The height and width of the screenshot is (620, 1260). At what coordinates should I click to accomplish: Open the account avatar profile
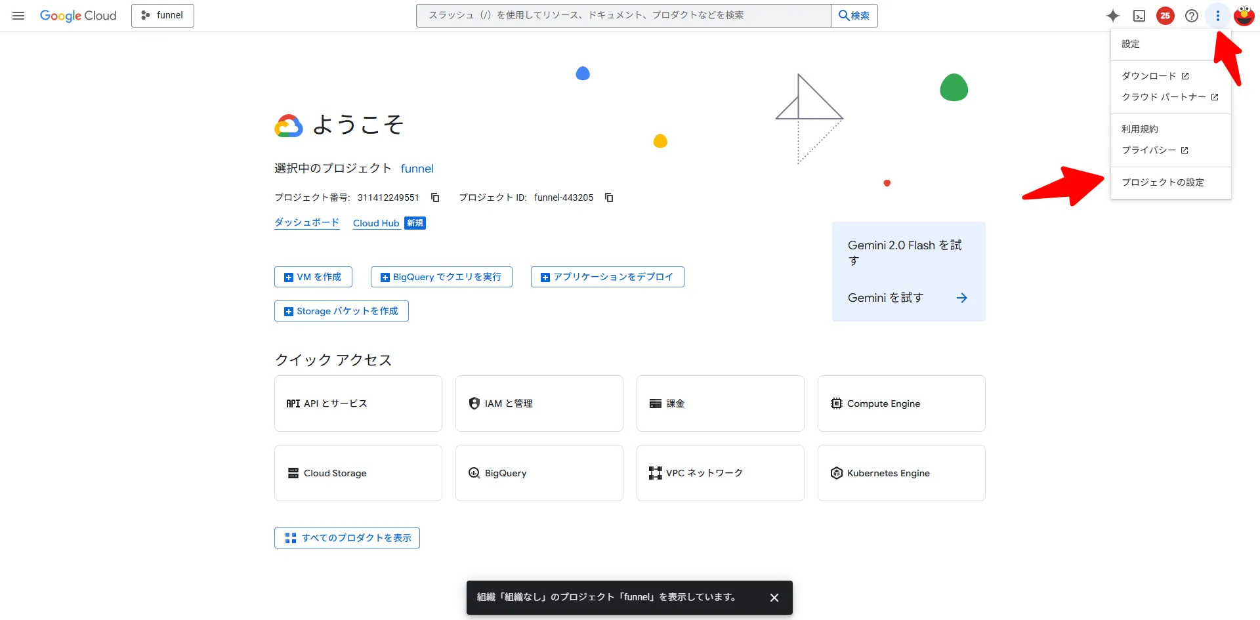1244,16
